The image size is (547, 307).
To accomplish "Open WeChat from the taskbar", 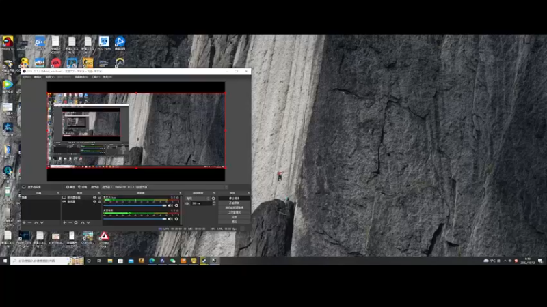I will (x=173, y=261).
